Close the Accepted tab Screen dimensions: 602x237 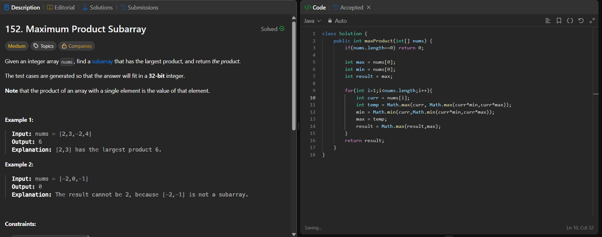tap(369, 8)
